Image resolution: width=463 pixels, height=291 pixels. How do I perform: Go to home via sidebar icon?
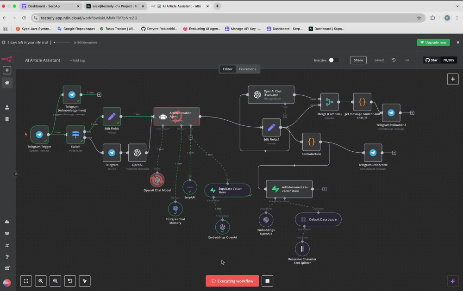tap(7, 83)
